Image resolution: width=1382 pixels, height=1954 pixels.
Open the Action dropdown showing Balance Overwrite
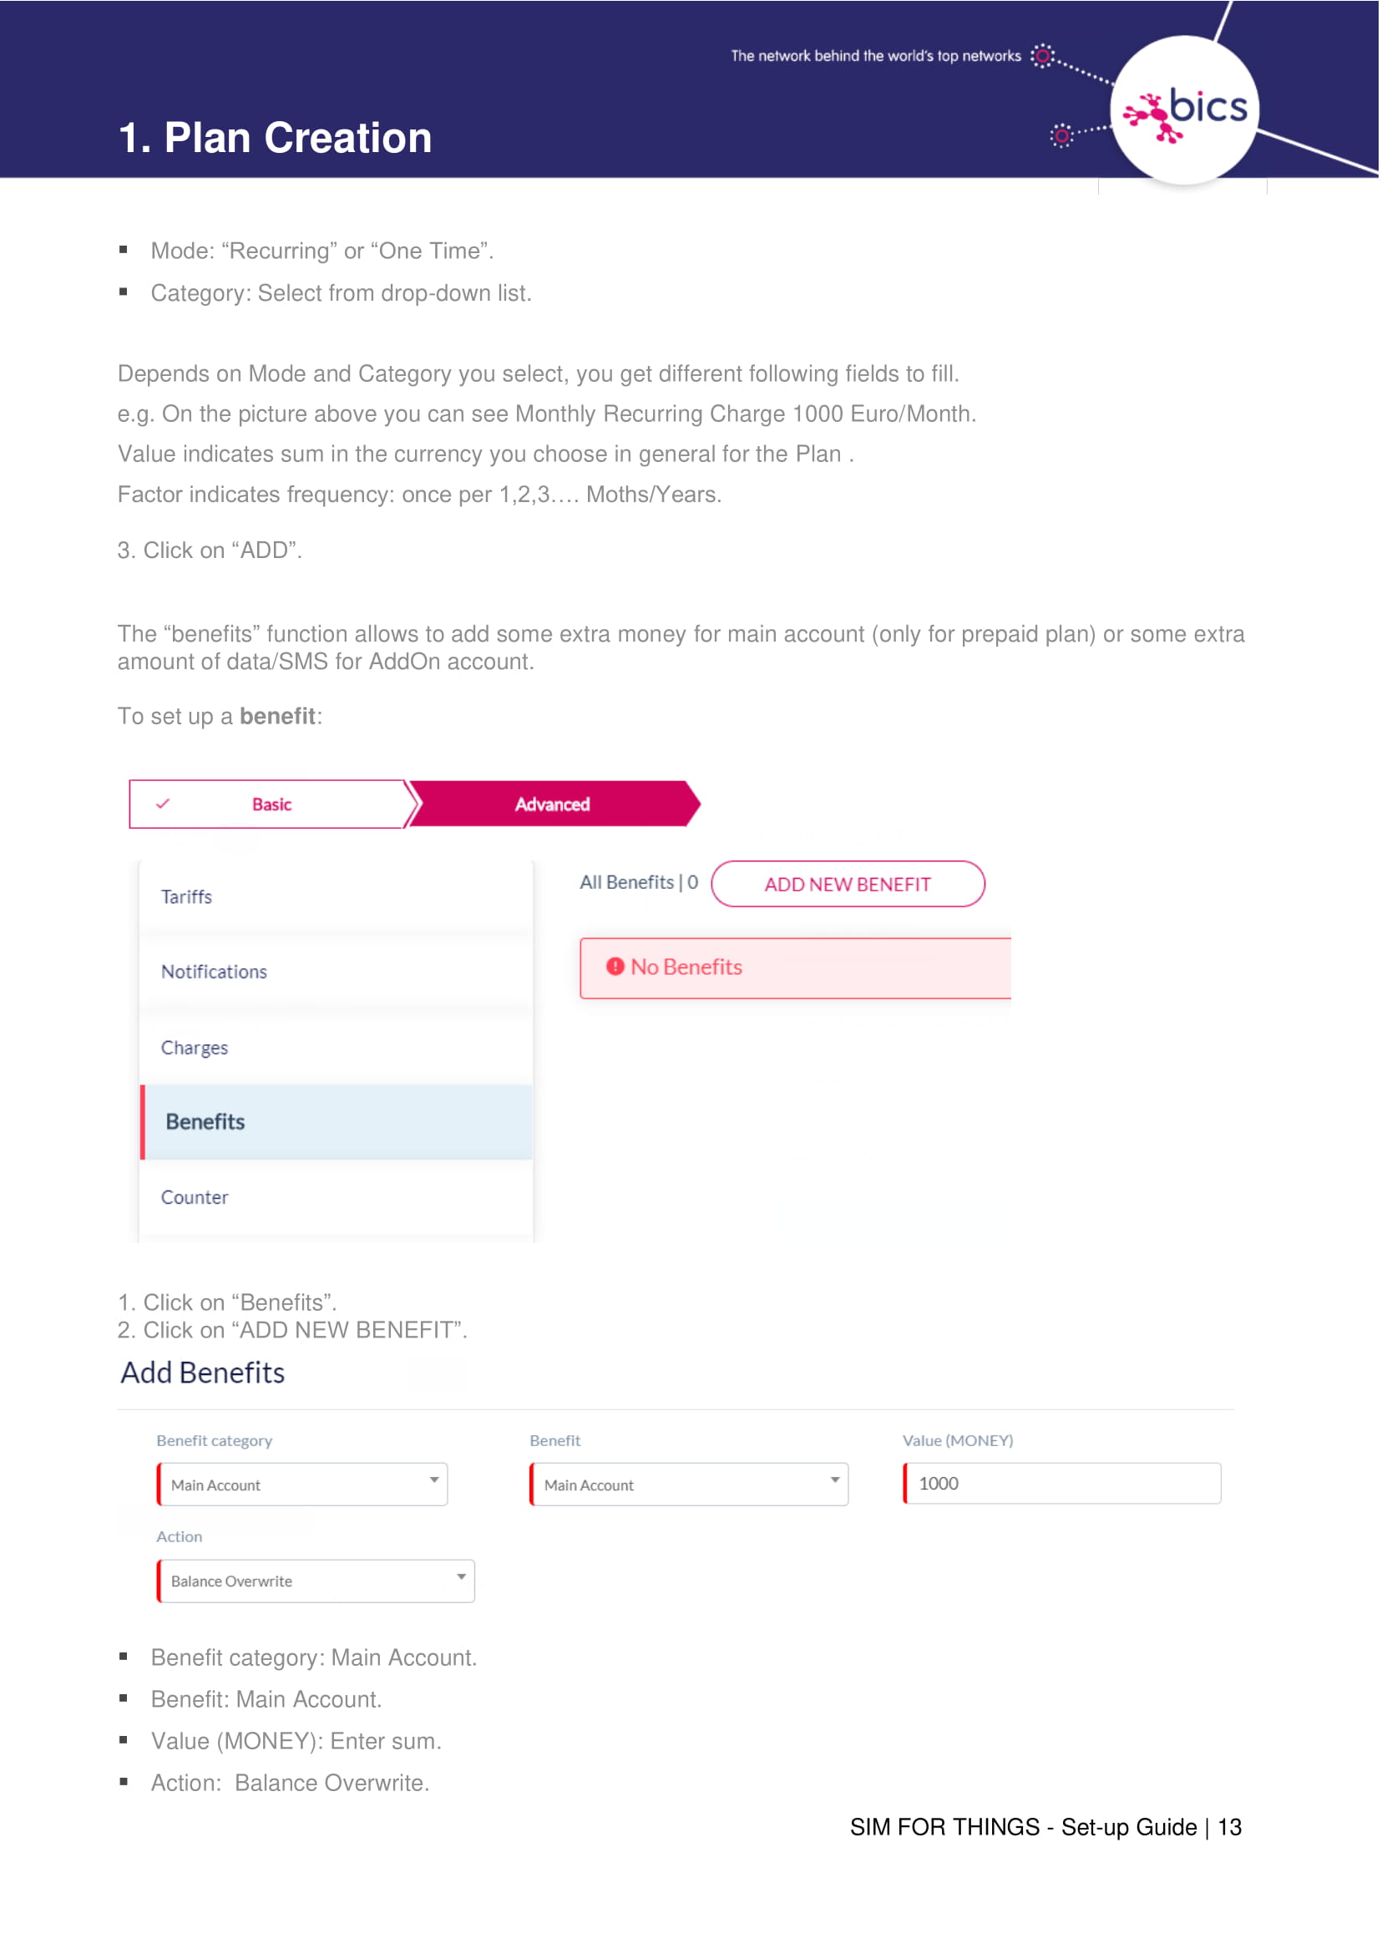[316, 1581]
